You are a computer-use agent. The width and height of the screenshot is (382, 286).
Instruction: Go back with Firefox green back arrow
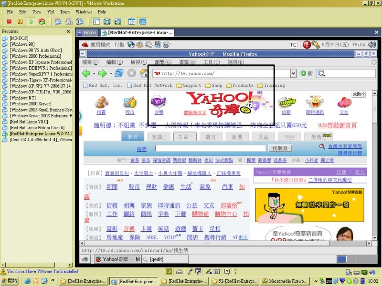86,73
